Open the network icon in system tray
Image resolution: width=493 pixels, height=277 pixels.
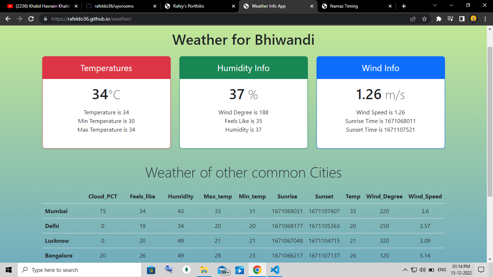click(414, 270)
